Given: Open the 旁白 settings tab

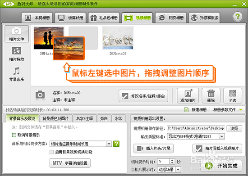Looking at the screenshot, I should pyautogui.click(x=104, y=118).
